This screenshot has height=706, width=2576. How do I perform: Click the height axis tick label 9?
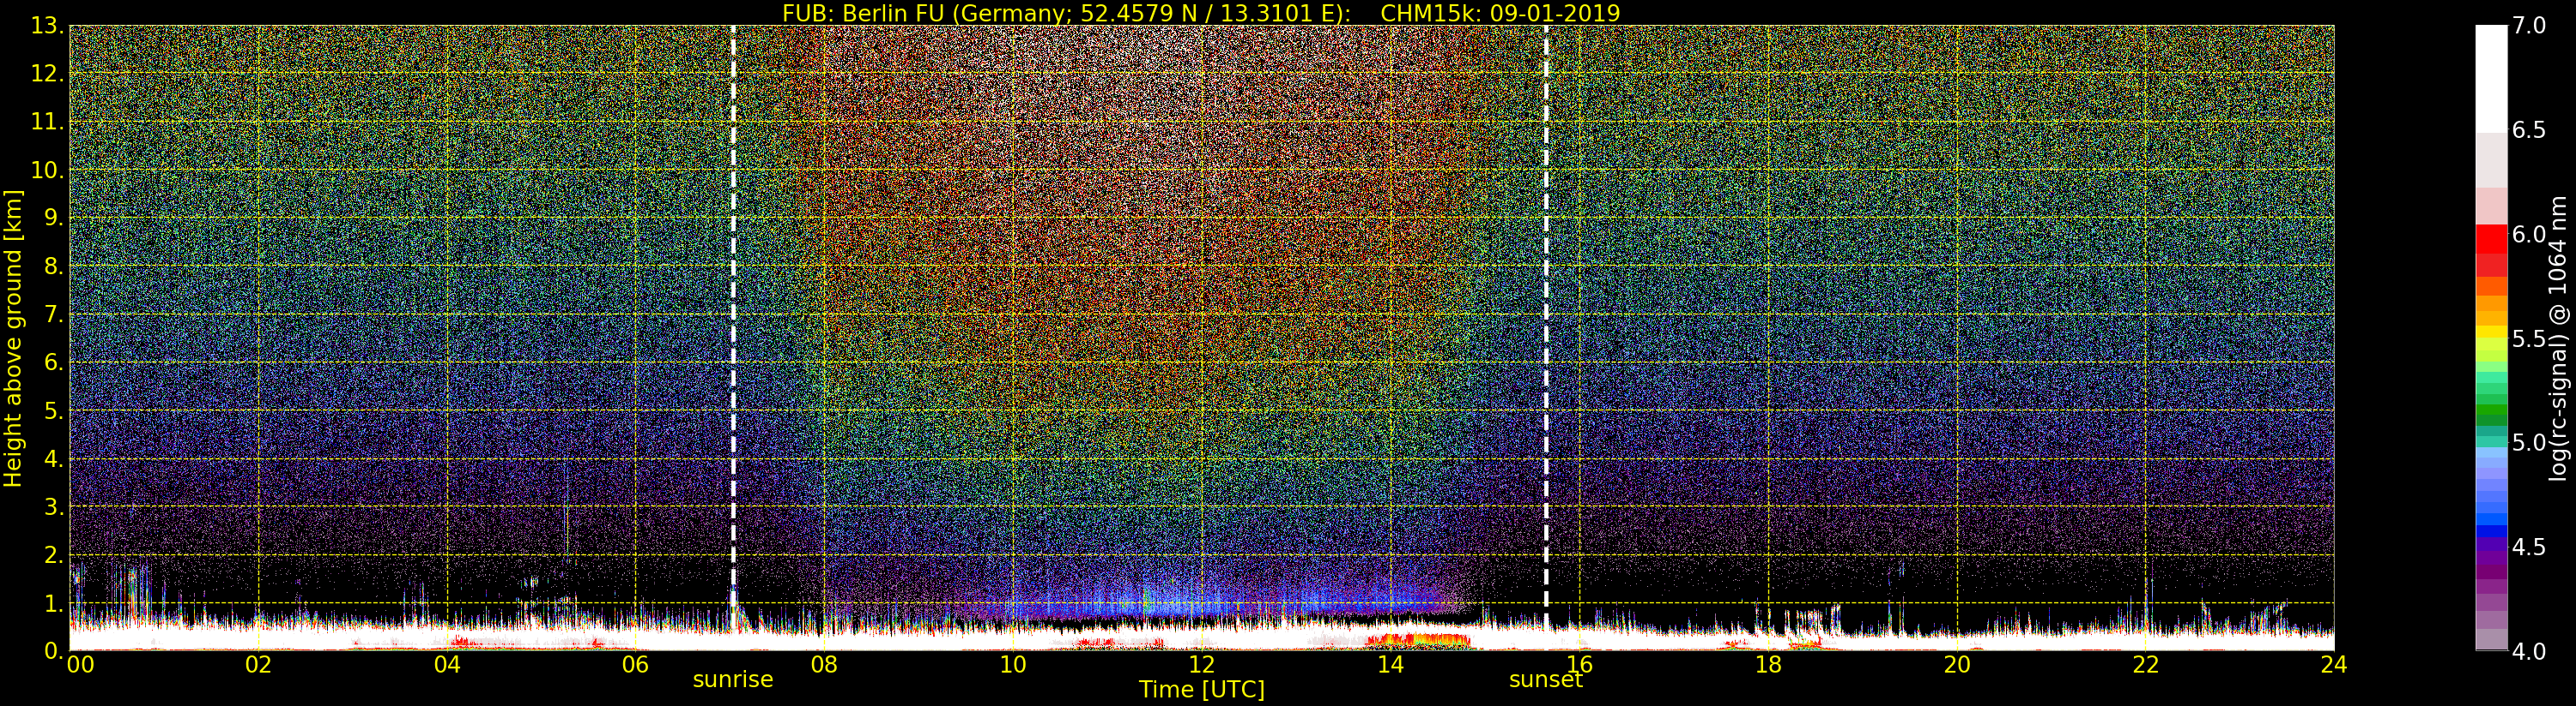[x=54, y=218]
